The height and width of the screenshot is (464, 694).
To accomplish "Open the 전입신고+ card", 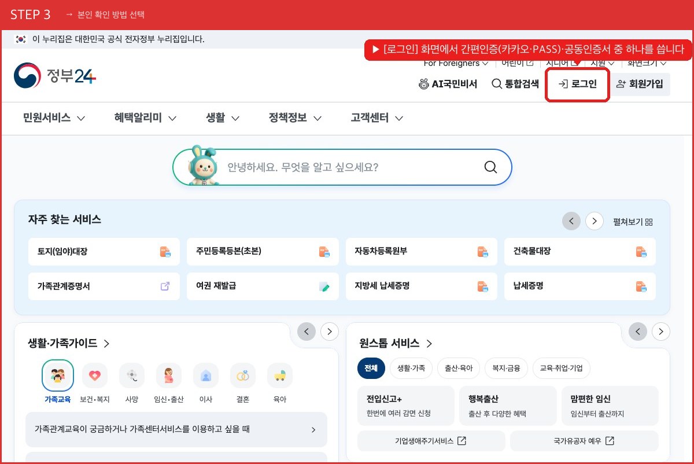I will pos(406,406).
